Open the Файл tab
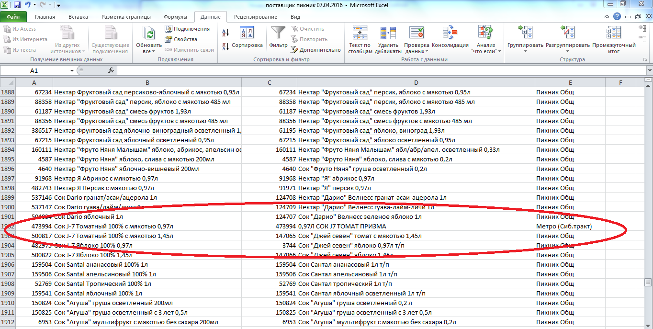This screenshot has height=329, width=653. 13,17
